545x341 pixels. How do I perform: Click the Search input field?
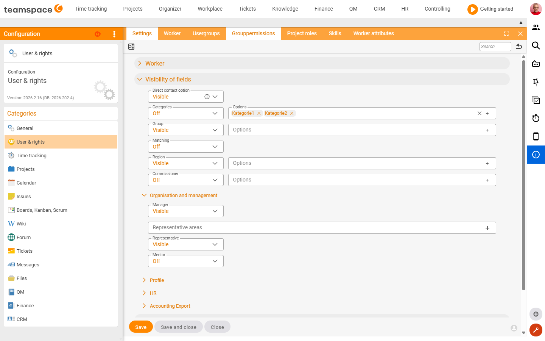tap(495, 47)
